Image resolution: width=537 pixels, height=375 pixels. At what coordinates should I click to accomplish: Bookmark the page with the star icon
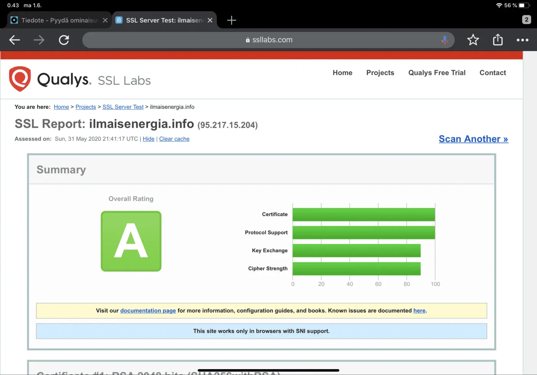coord(473,40)
